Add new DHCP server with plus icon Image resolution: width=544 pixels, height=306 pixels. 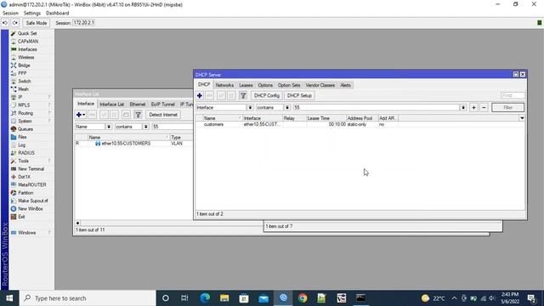(200, 95)
